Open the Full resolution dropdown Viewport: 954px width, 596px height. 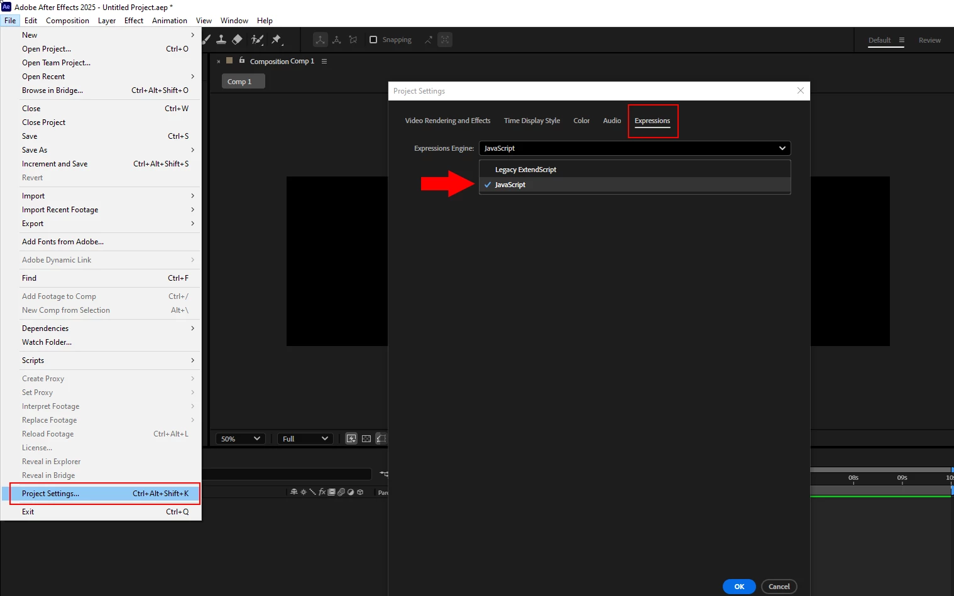coord(305,438)
